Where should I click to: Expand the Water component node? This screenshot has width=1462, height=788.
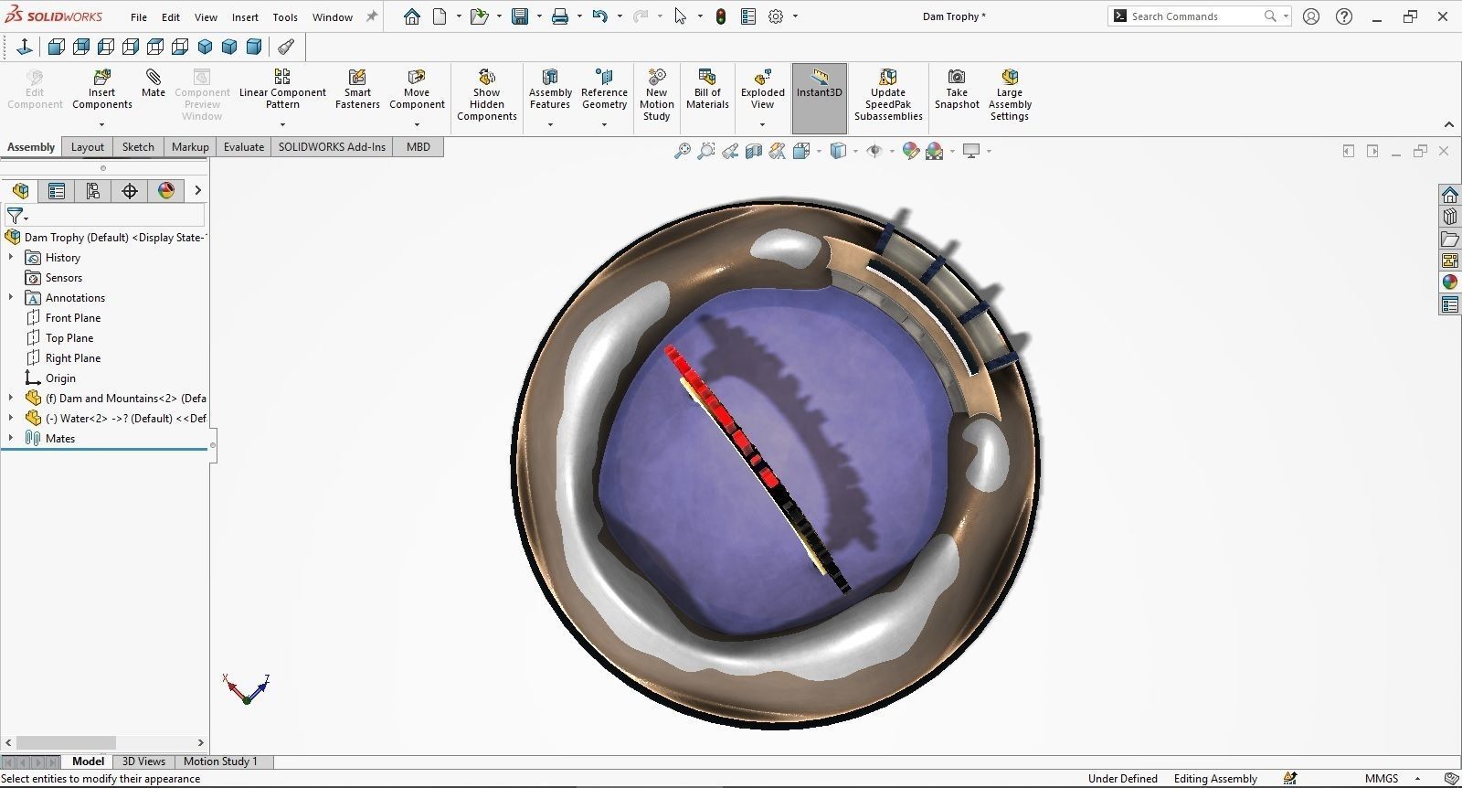(11, 419)
